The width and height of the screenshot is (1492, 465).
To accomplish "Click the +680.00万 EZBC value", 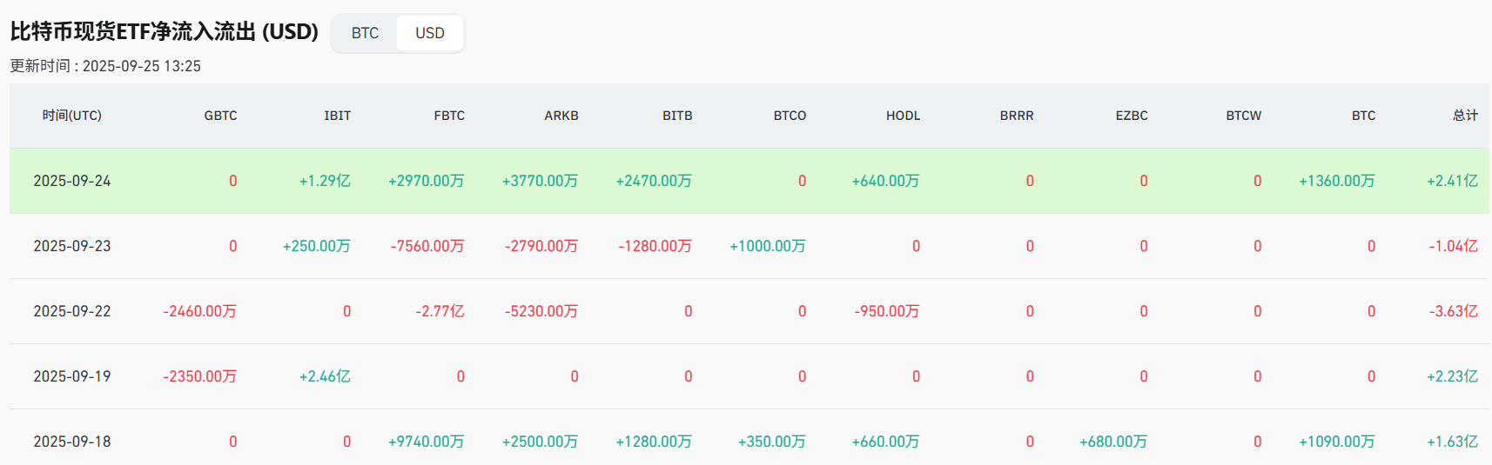I will click(1113, 442).
